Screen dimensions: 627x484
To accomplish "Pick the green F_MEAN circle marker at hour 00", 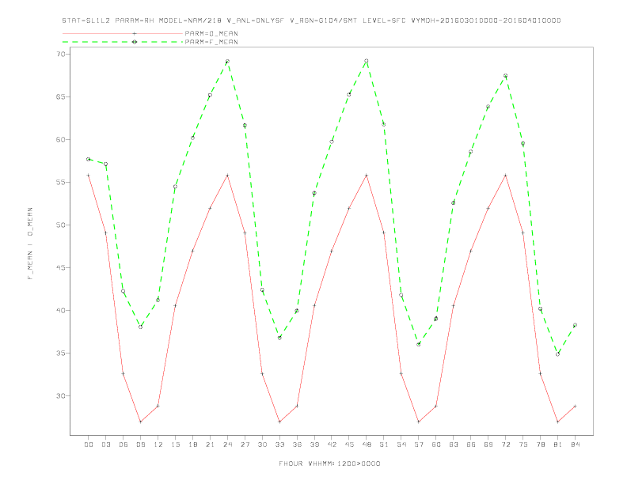I will (x=89, y=159).
